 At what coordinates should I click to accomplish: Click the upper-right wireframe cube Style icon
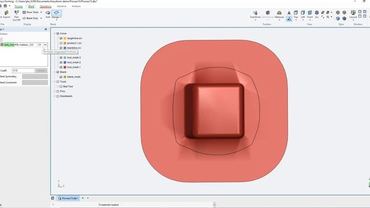coord(345,13)
